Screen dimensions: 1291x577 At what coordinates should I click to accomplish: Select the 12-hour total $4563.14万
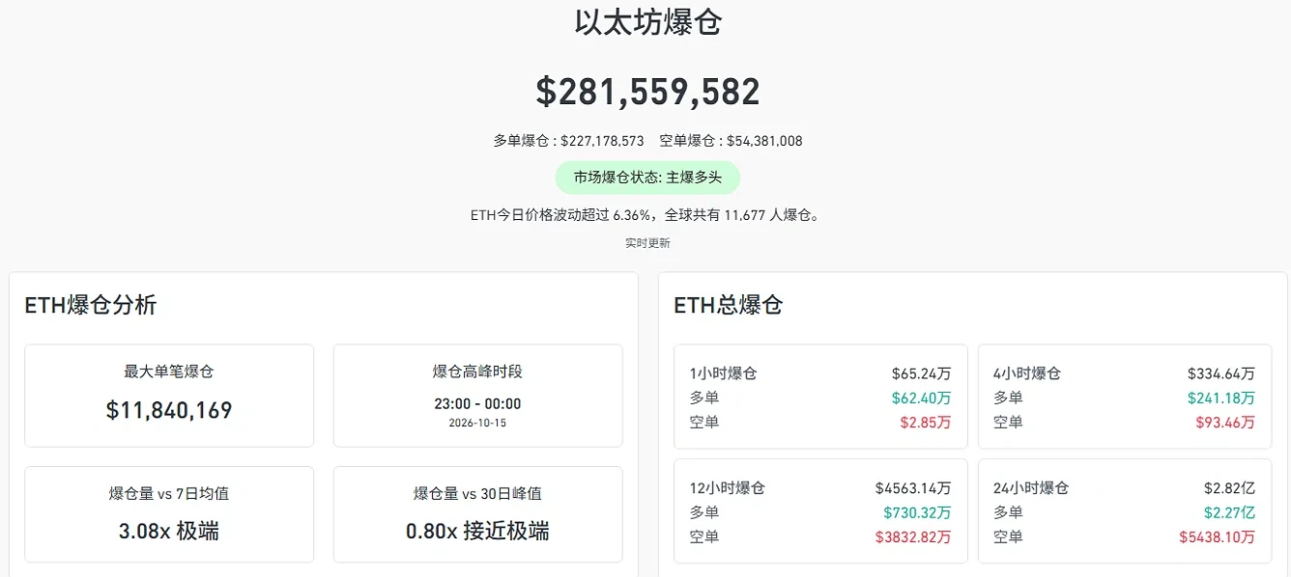[x=913, y=488]
